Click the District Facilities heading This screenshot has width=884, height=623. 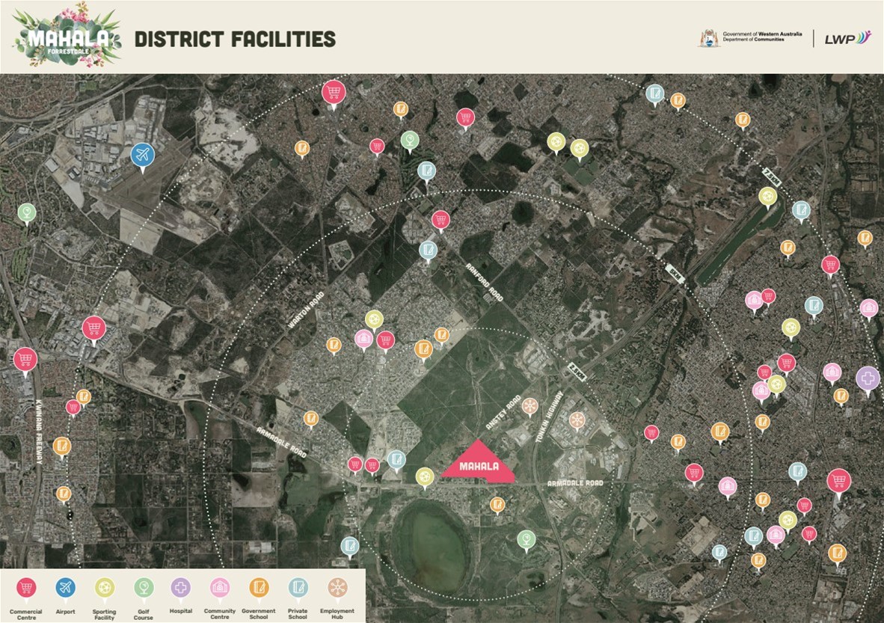point(235,39)
